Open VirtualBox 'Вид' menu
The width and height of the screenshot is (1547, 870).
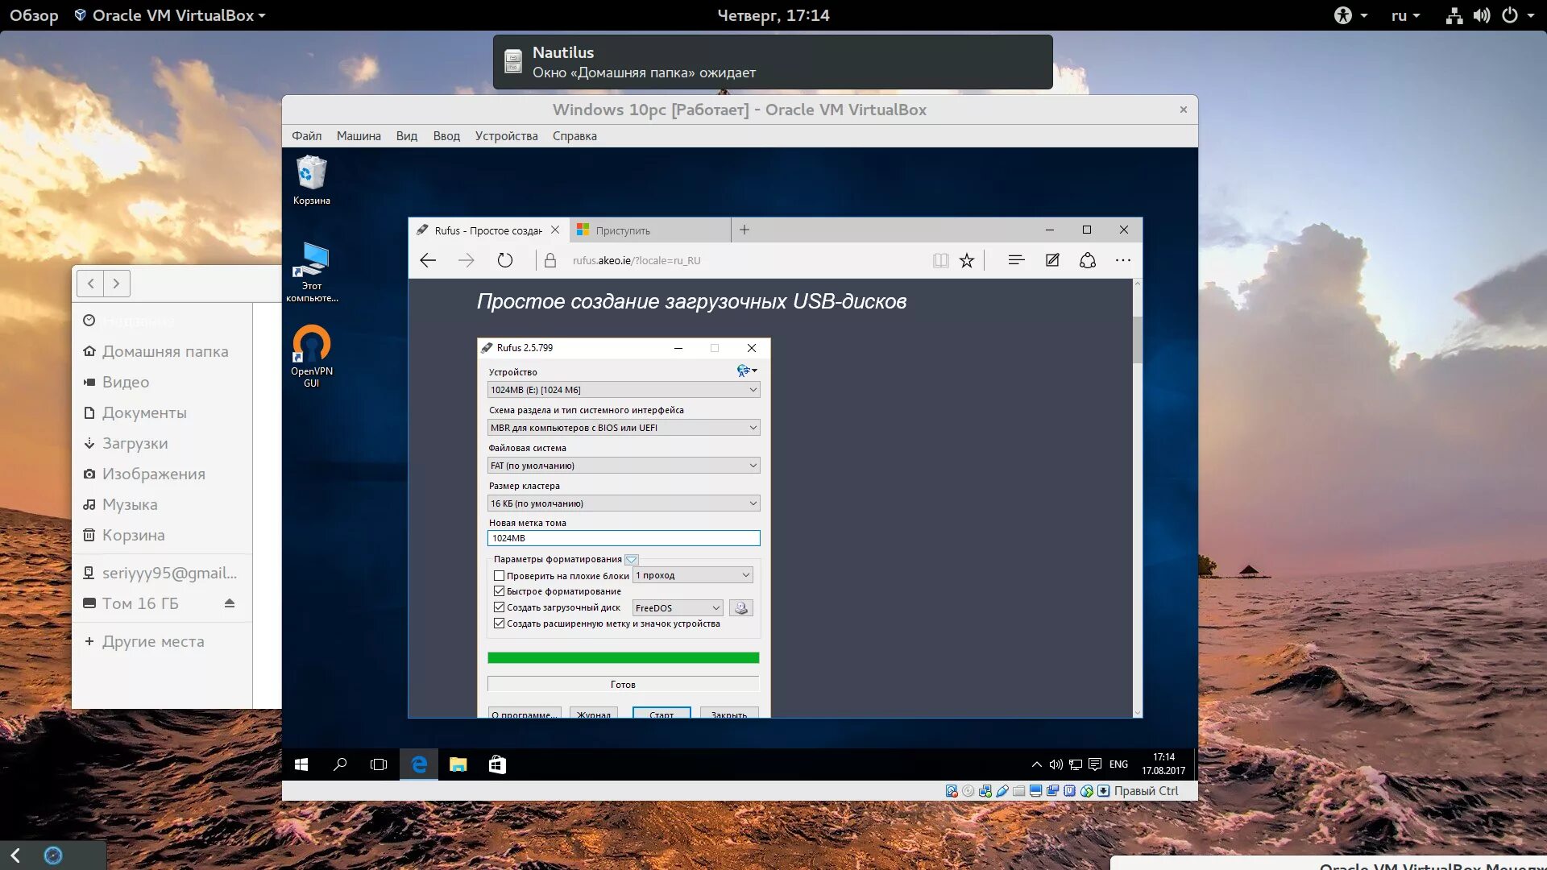(x=407, y=136)
